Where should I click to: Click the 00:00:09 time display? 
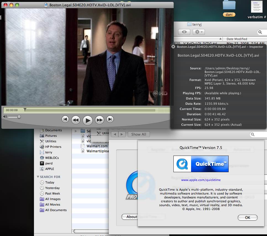pyautogui.click(x=12, y=110)
